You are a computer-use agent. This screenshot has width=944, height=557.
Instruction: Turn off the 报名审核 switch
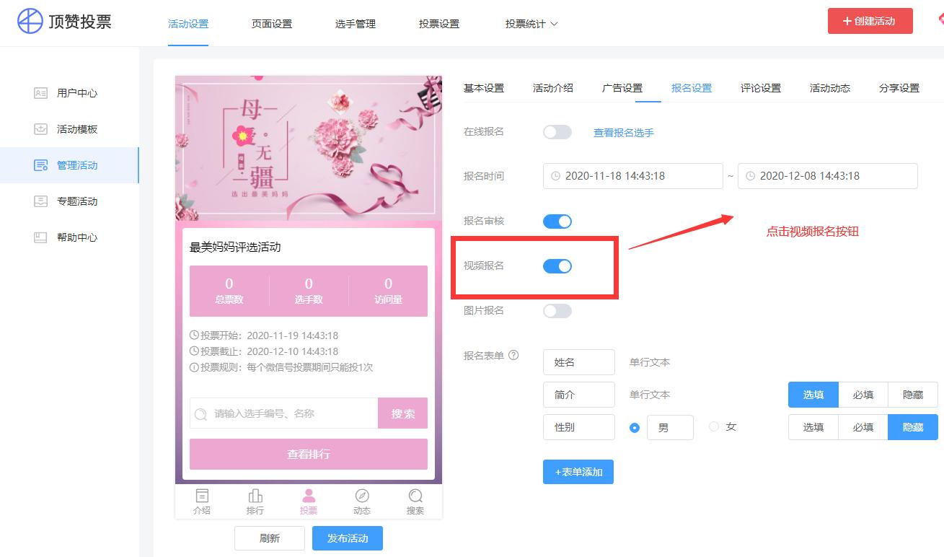pyautogui.click(x=557, y=221)
